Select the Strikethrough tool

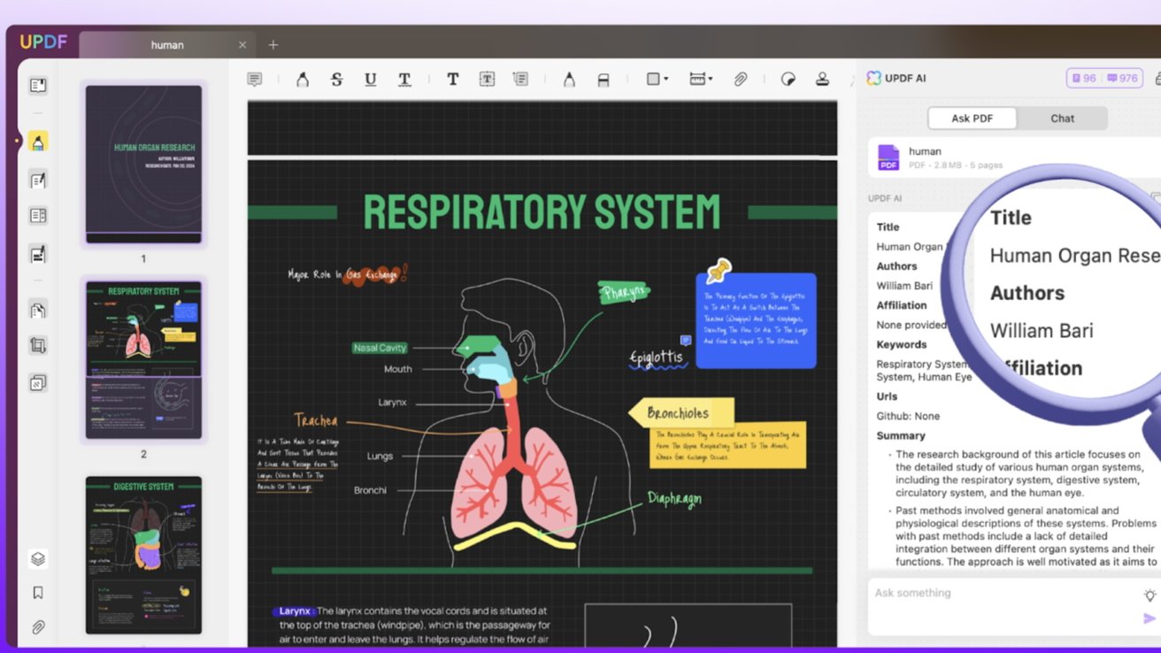pyautogui.click(x=336, y=80)
